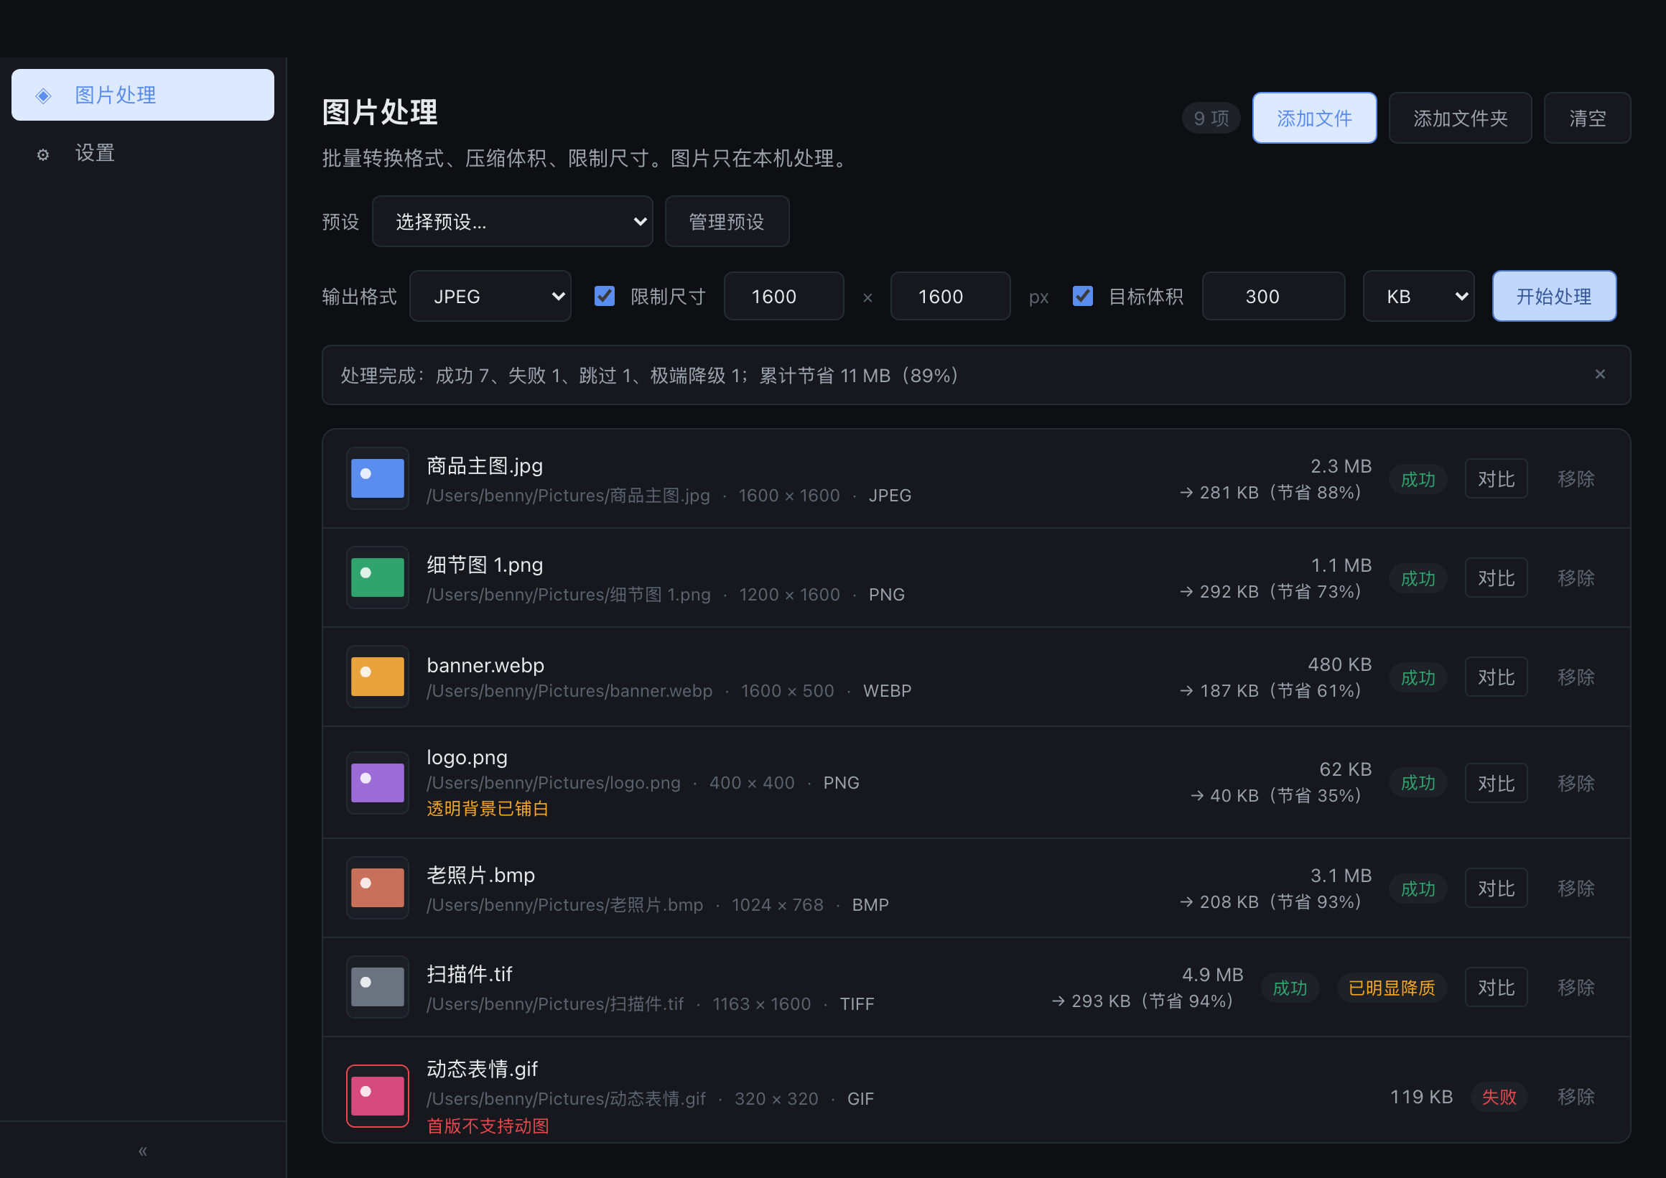
Task: Toggle the 限制尺寸 checkbox
Action: pyautogui.click(x=605, y=296)
